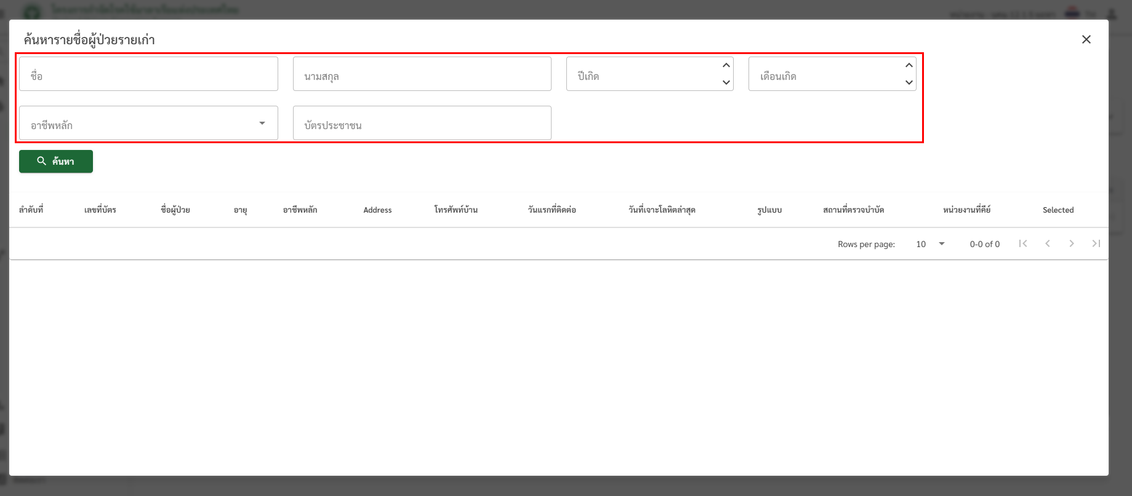This screenshot has height=496, width=1132.
Task: Decrease the เดือนเกิด value with down arrow
Action: click(x=909, y=82)
